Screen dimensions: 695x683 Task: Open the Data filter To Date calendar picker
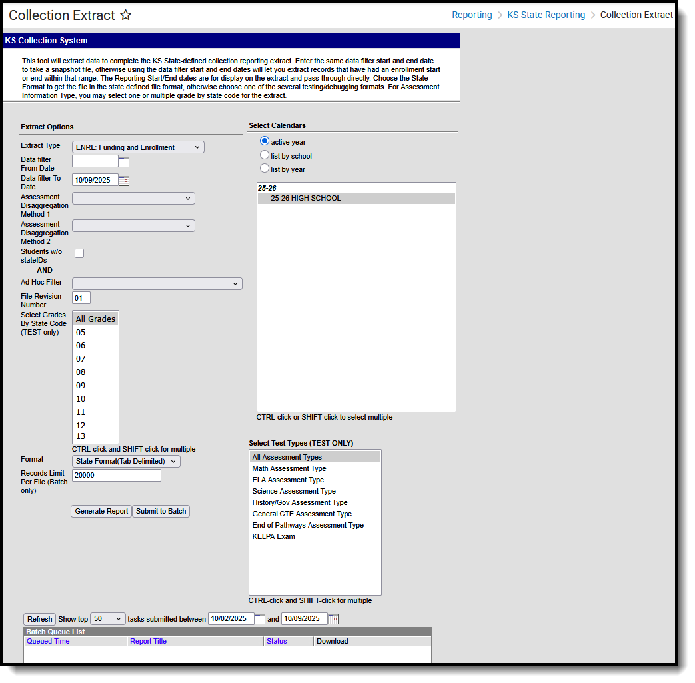point(124,180)
